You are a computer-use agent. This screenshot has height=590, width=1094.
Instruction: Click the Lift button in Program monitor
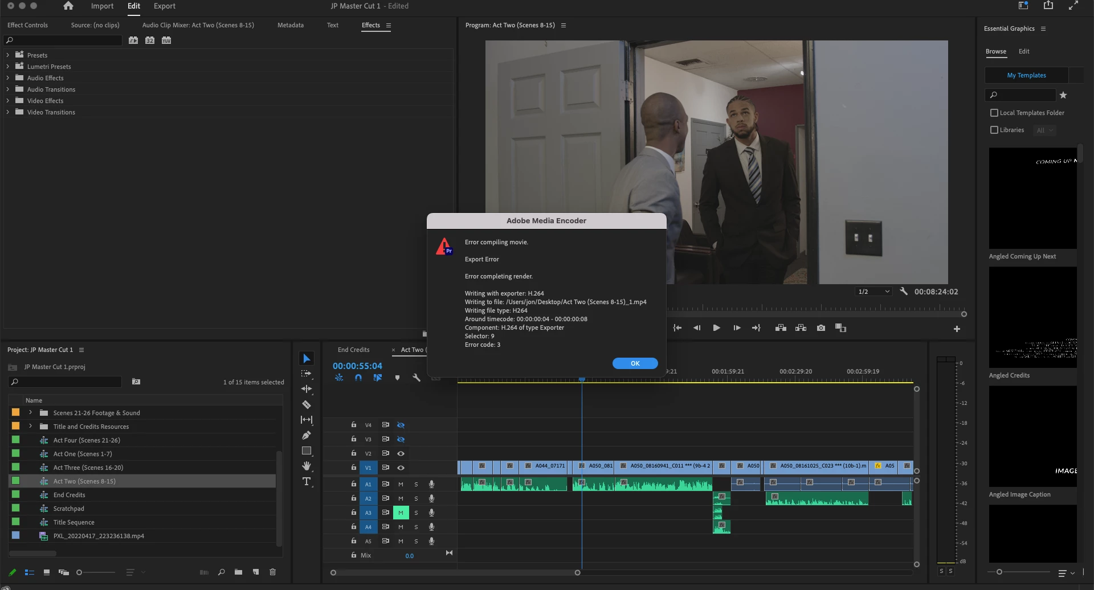coord(781,328)
